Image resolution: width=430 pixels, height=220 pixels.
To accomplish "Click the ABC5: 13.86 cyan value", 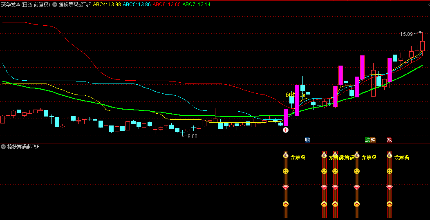I will (137, 4).
